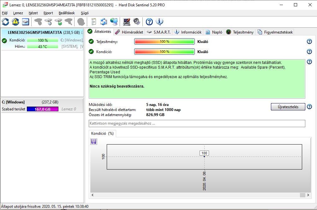Click the Lemez: 0 label
Screen dimensions: 317x210
(x=69, y=109)
